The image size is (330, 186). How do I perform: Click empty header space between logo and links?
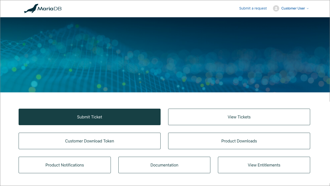coord(151,9)
